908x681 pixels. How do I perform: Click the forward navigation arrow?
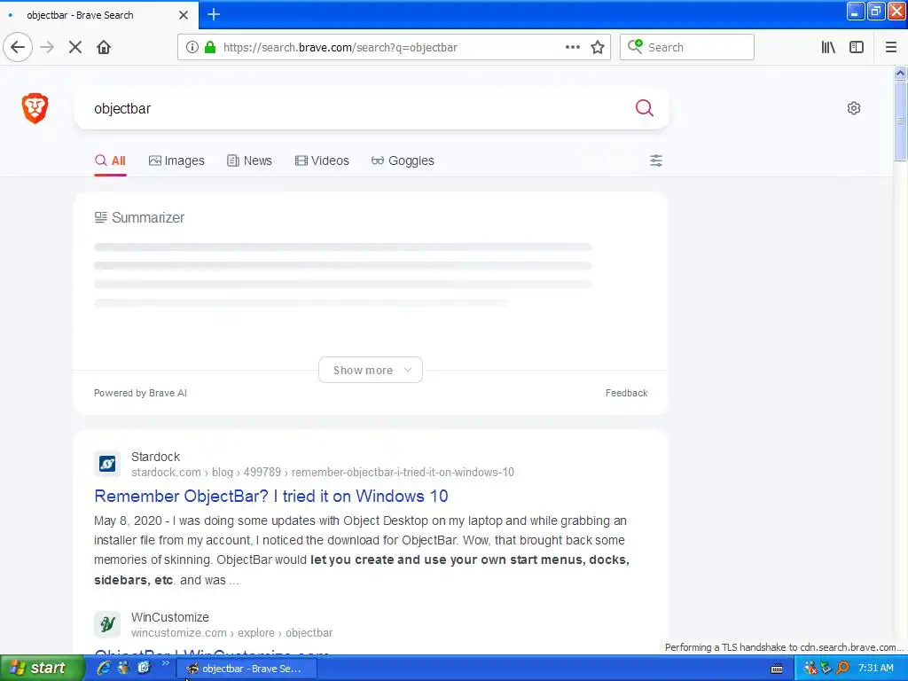click(x=47, y=48)
